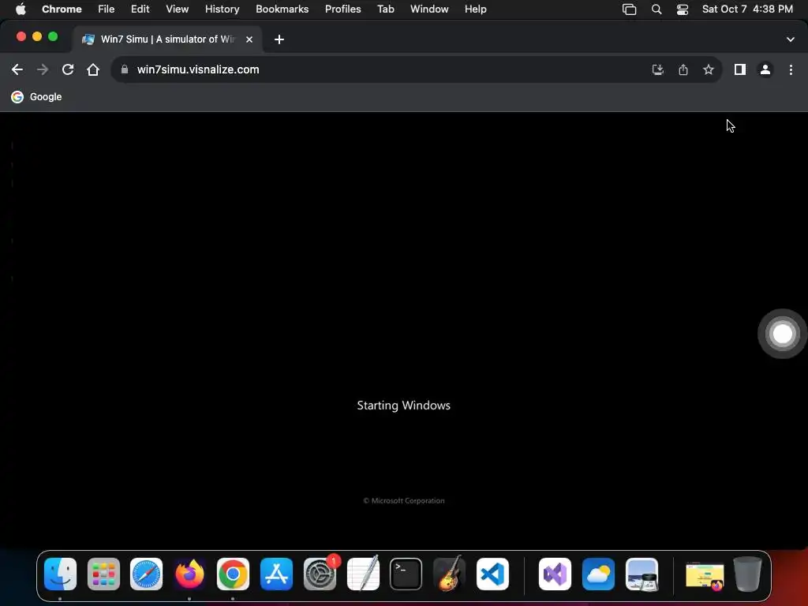Open the Profiles menu

click(x=343, y=9)
